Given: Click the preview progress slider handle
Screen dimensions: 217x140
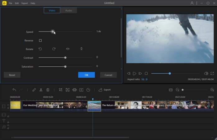Looking at the screenshot, I should coord(170,74).
